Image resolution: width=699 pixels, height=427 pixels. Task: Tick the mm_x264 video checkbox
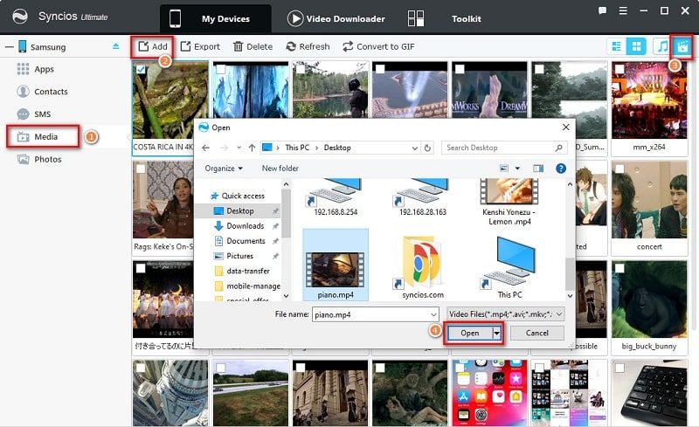(619, 69)
